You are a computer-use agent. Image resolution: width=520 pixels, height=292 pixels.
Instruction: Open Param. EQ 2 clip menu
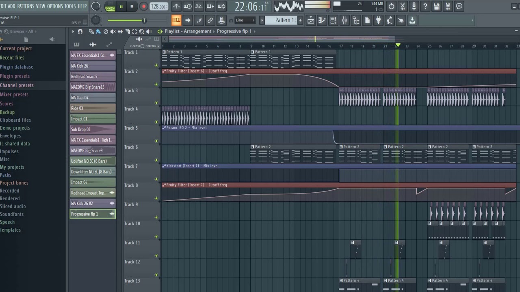pyautogui.click(x=164, y=128)
